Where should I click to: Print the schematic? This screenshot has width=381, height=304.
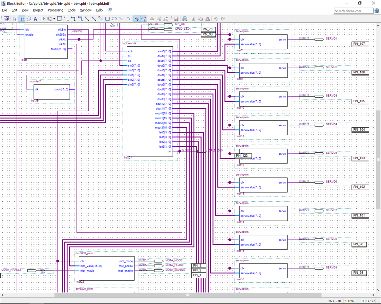185,19
